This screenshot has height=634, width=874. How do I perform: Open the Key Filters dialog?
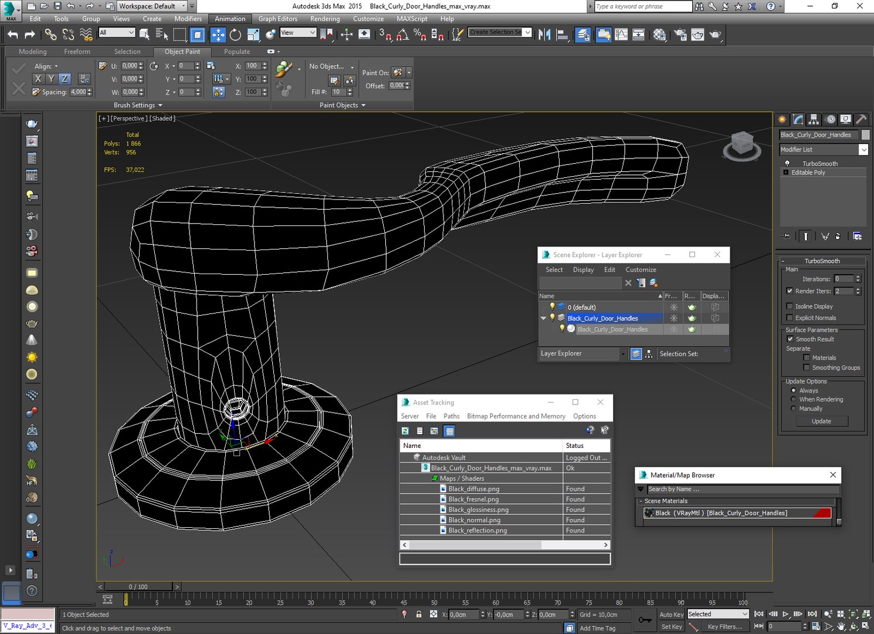click(x=724, y=627)
